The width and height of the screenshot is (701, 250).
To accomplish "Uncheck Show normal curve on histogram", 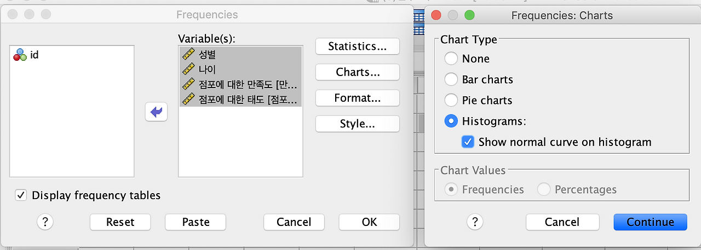I will 468,142.
